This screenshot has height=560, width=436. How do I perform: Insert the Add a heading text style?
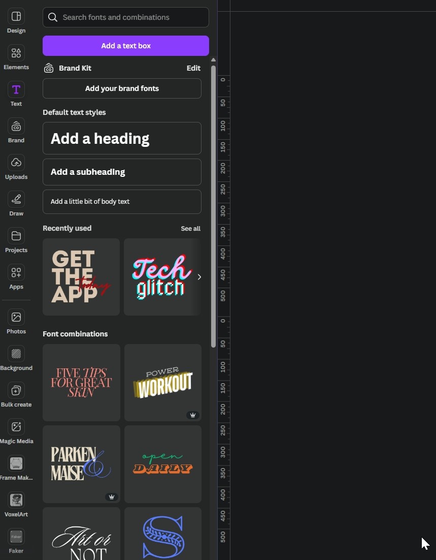tap(122, 138)
